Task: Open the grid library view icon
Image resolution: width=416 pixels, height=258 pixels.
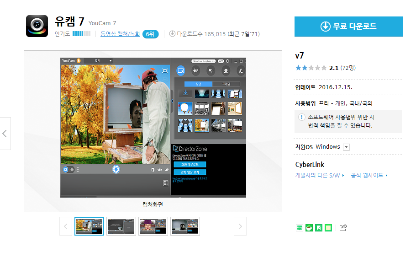Action: click(x=166, y=183)
